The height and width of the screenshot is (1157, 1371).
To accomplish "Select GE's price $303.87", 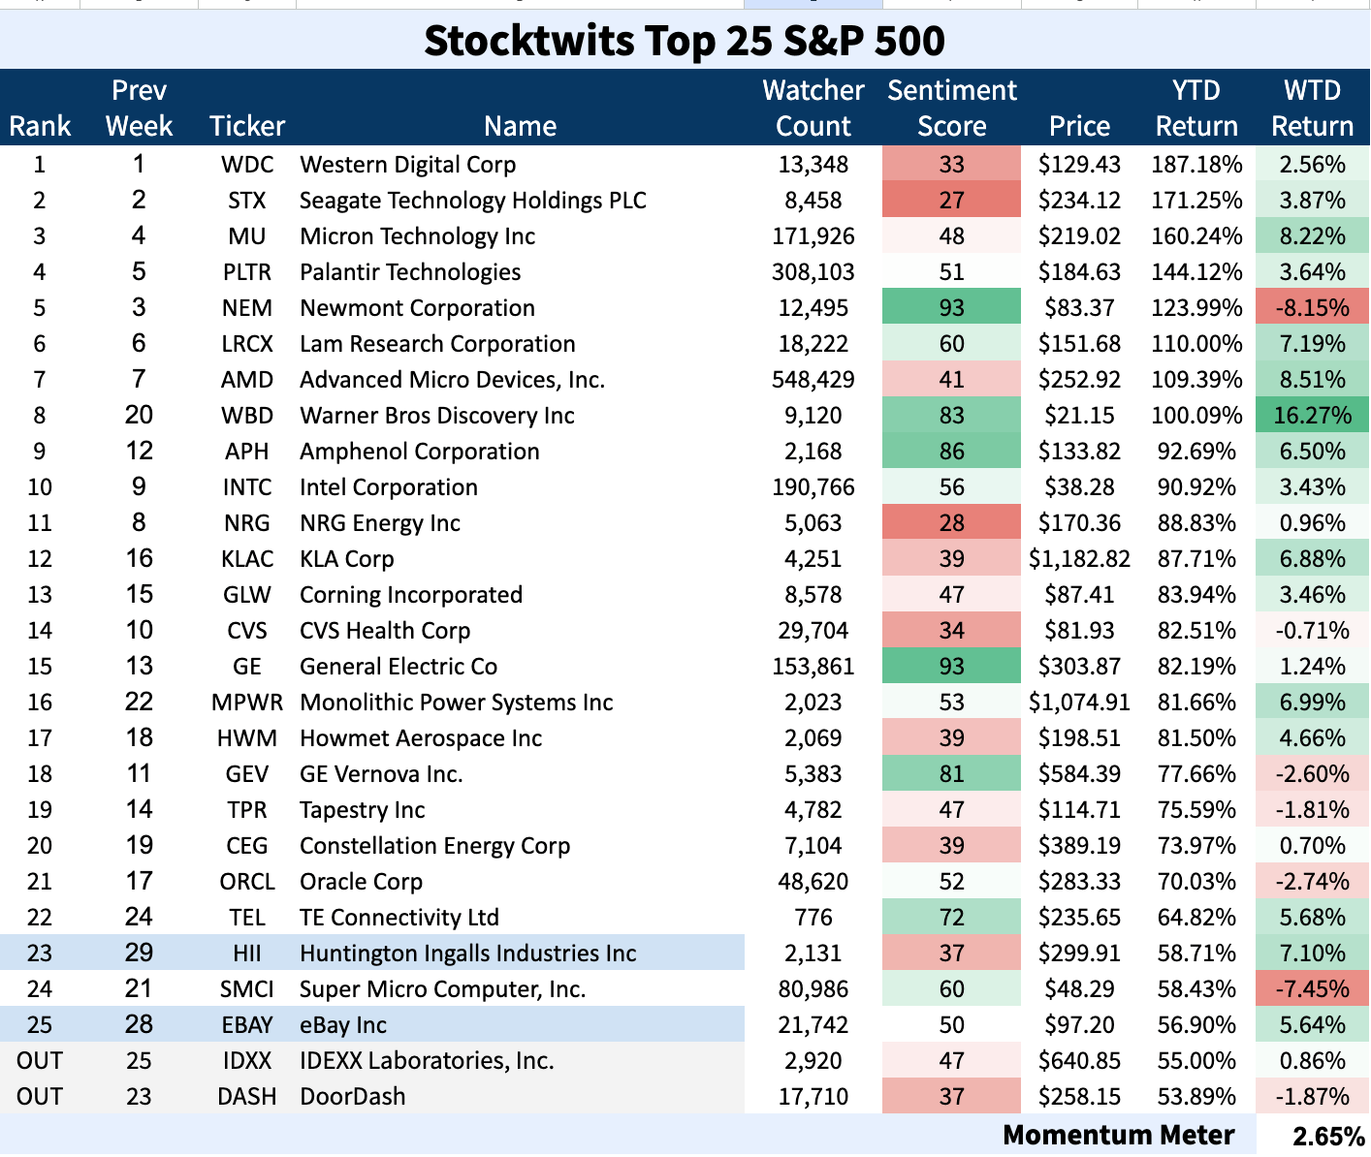I will 1079,667.
